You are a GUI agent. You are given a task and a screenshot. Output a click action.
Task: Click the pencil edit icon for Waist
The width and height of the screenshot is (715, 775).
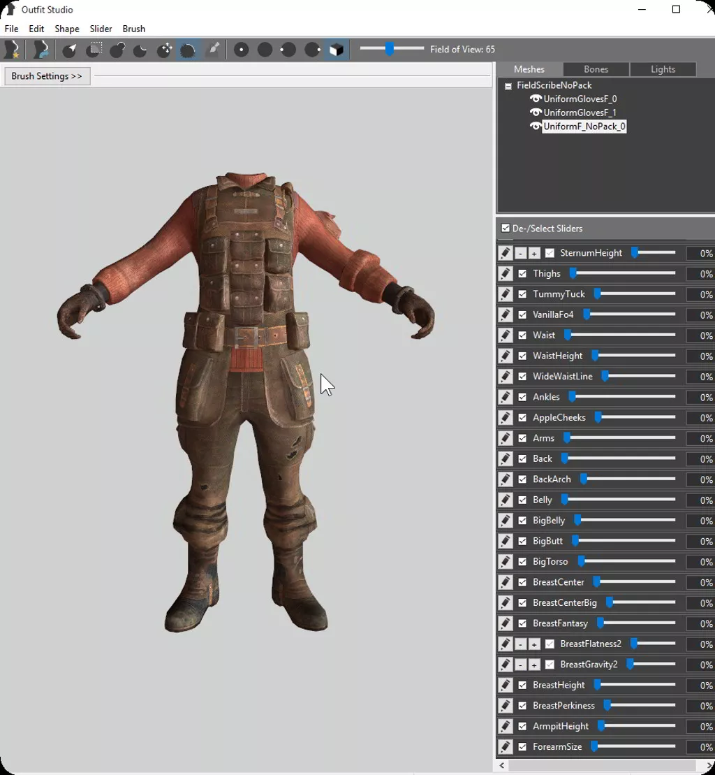point(505,335)
